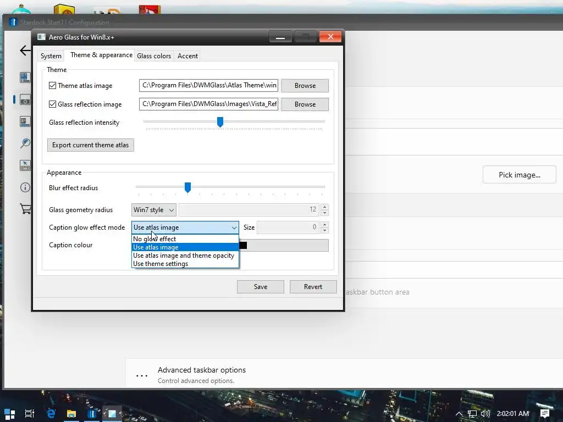Adjust the Blur effect radius slider
Viewport: 563px width, 422px height.
187,187
